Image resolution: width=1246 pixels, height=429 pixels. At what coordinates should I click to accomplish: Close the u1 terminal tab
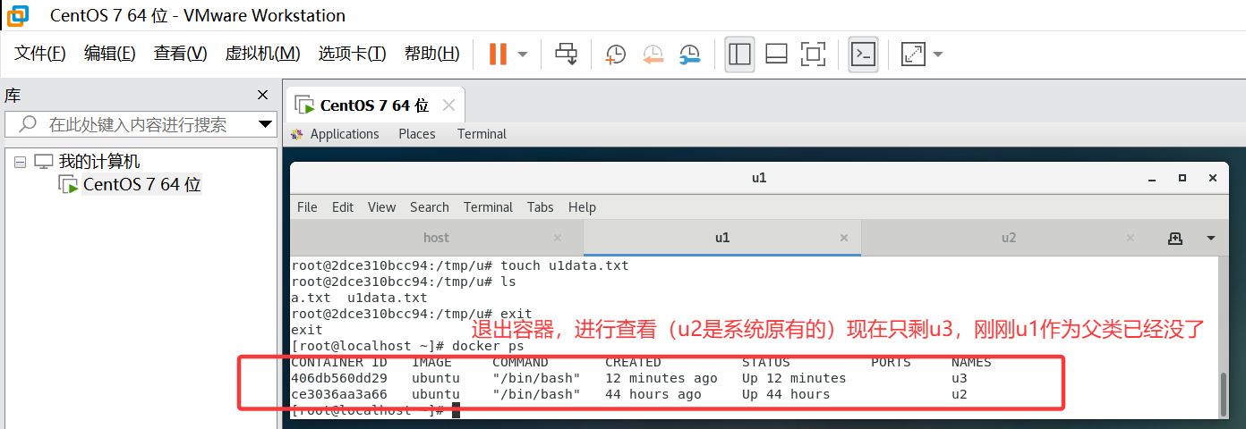point(844,239)
